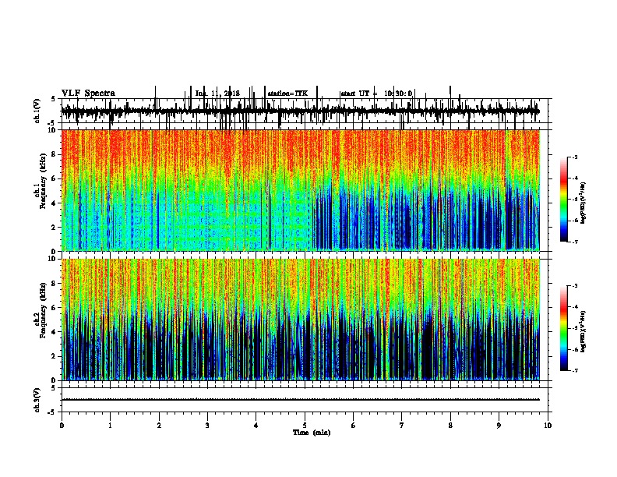Click the '8' tick on the time axis
This screenshot has height=477, width=617.
click(450, 426)
